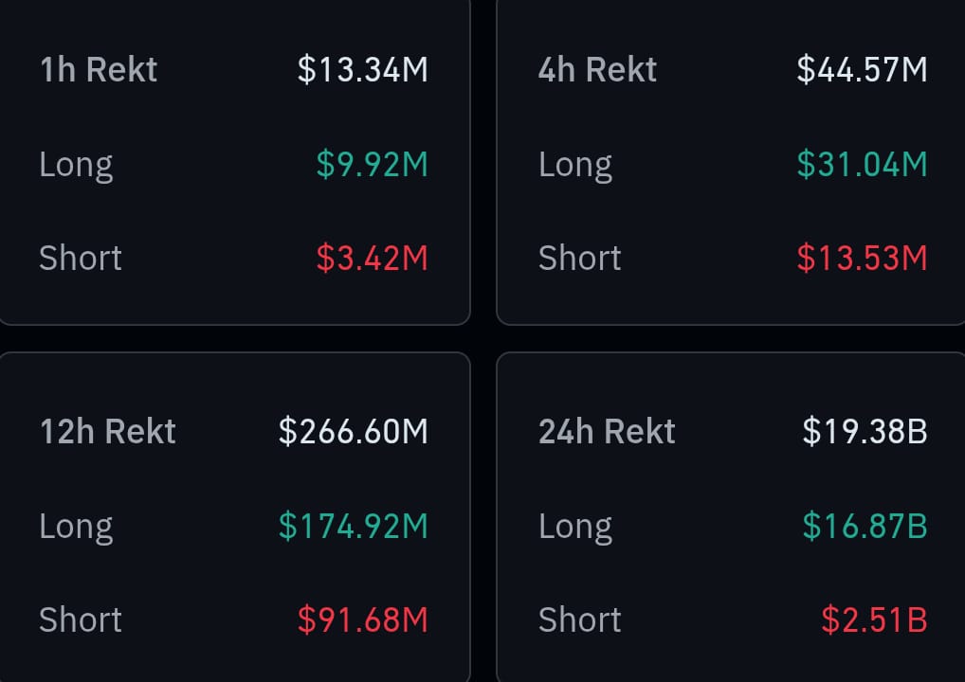
Task: Select the 4h Rekt total $44.57M
Action: 862,69
